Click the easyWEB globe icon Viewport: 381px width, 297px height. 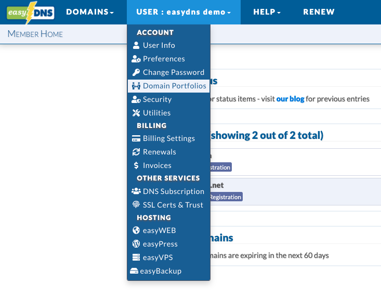coord(136,230)
